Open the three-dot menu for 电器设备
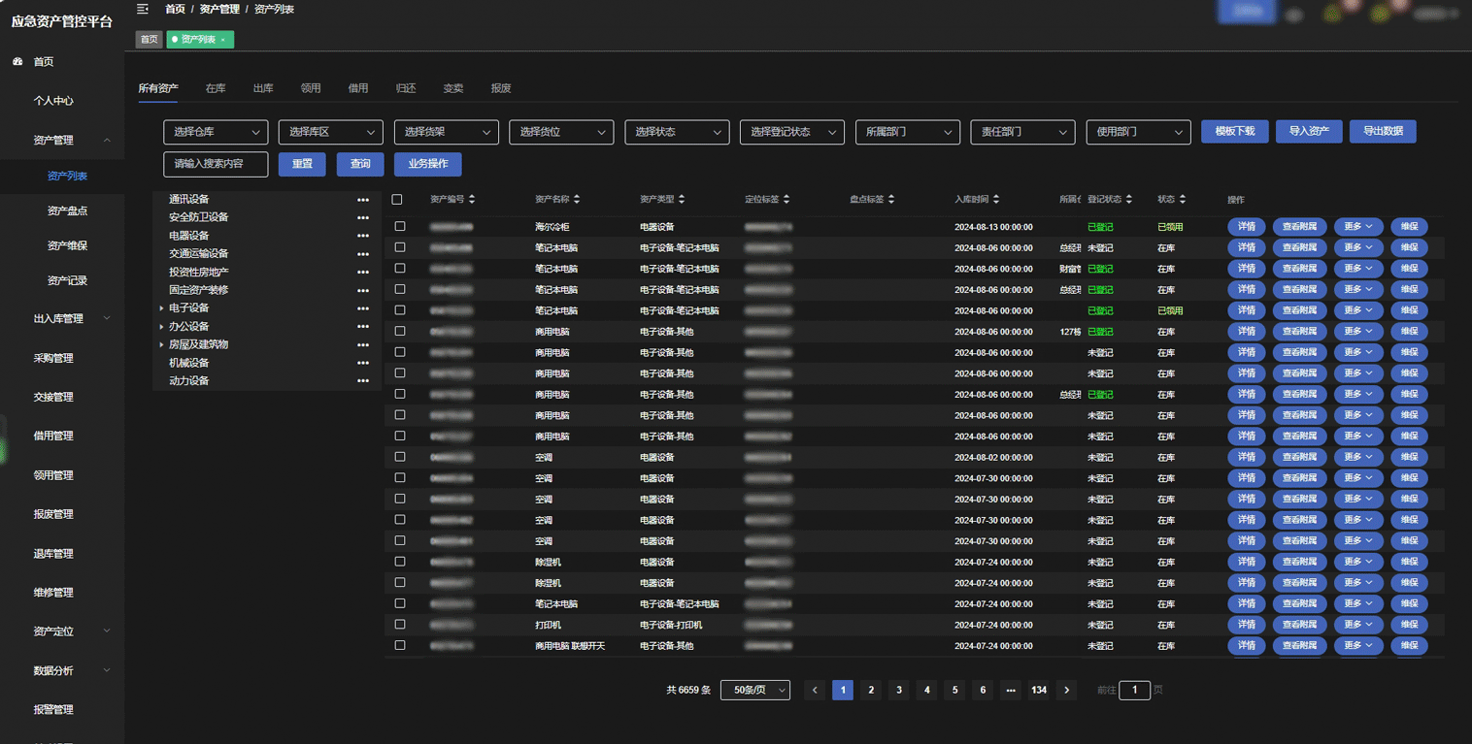Viewport: 1472px width, 744px height. (363, 236)
